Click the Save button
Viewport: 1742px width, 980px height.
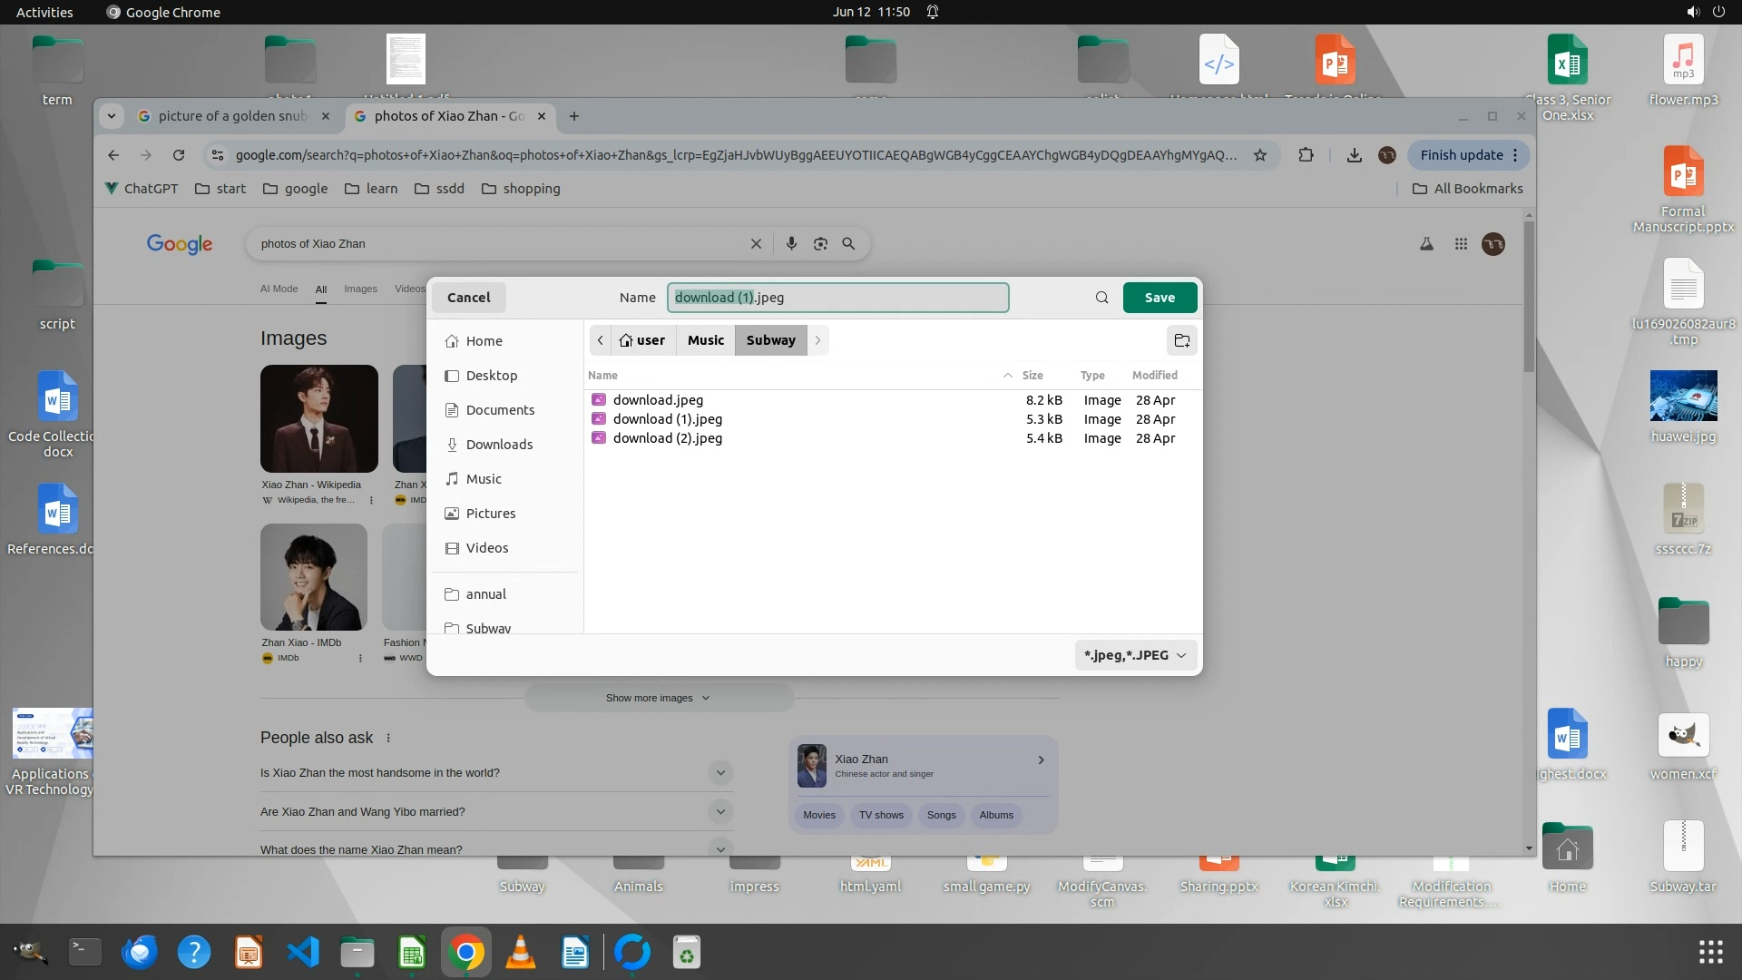click(x=1159, y=298)
